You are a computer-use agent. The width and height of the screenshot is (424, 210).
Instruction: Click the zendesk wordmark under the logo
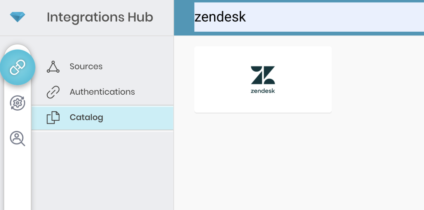(263, 91)
